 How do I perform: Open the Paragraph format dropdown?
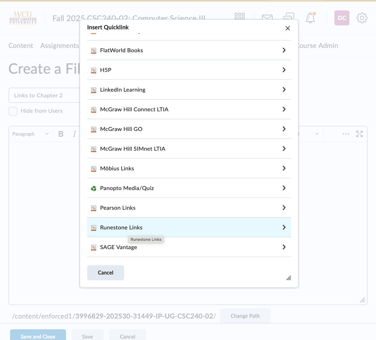coord(30,134)
